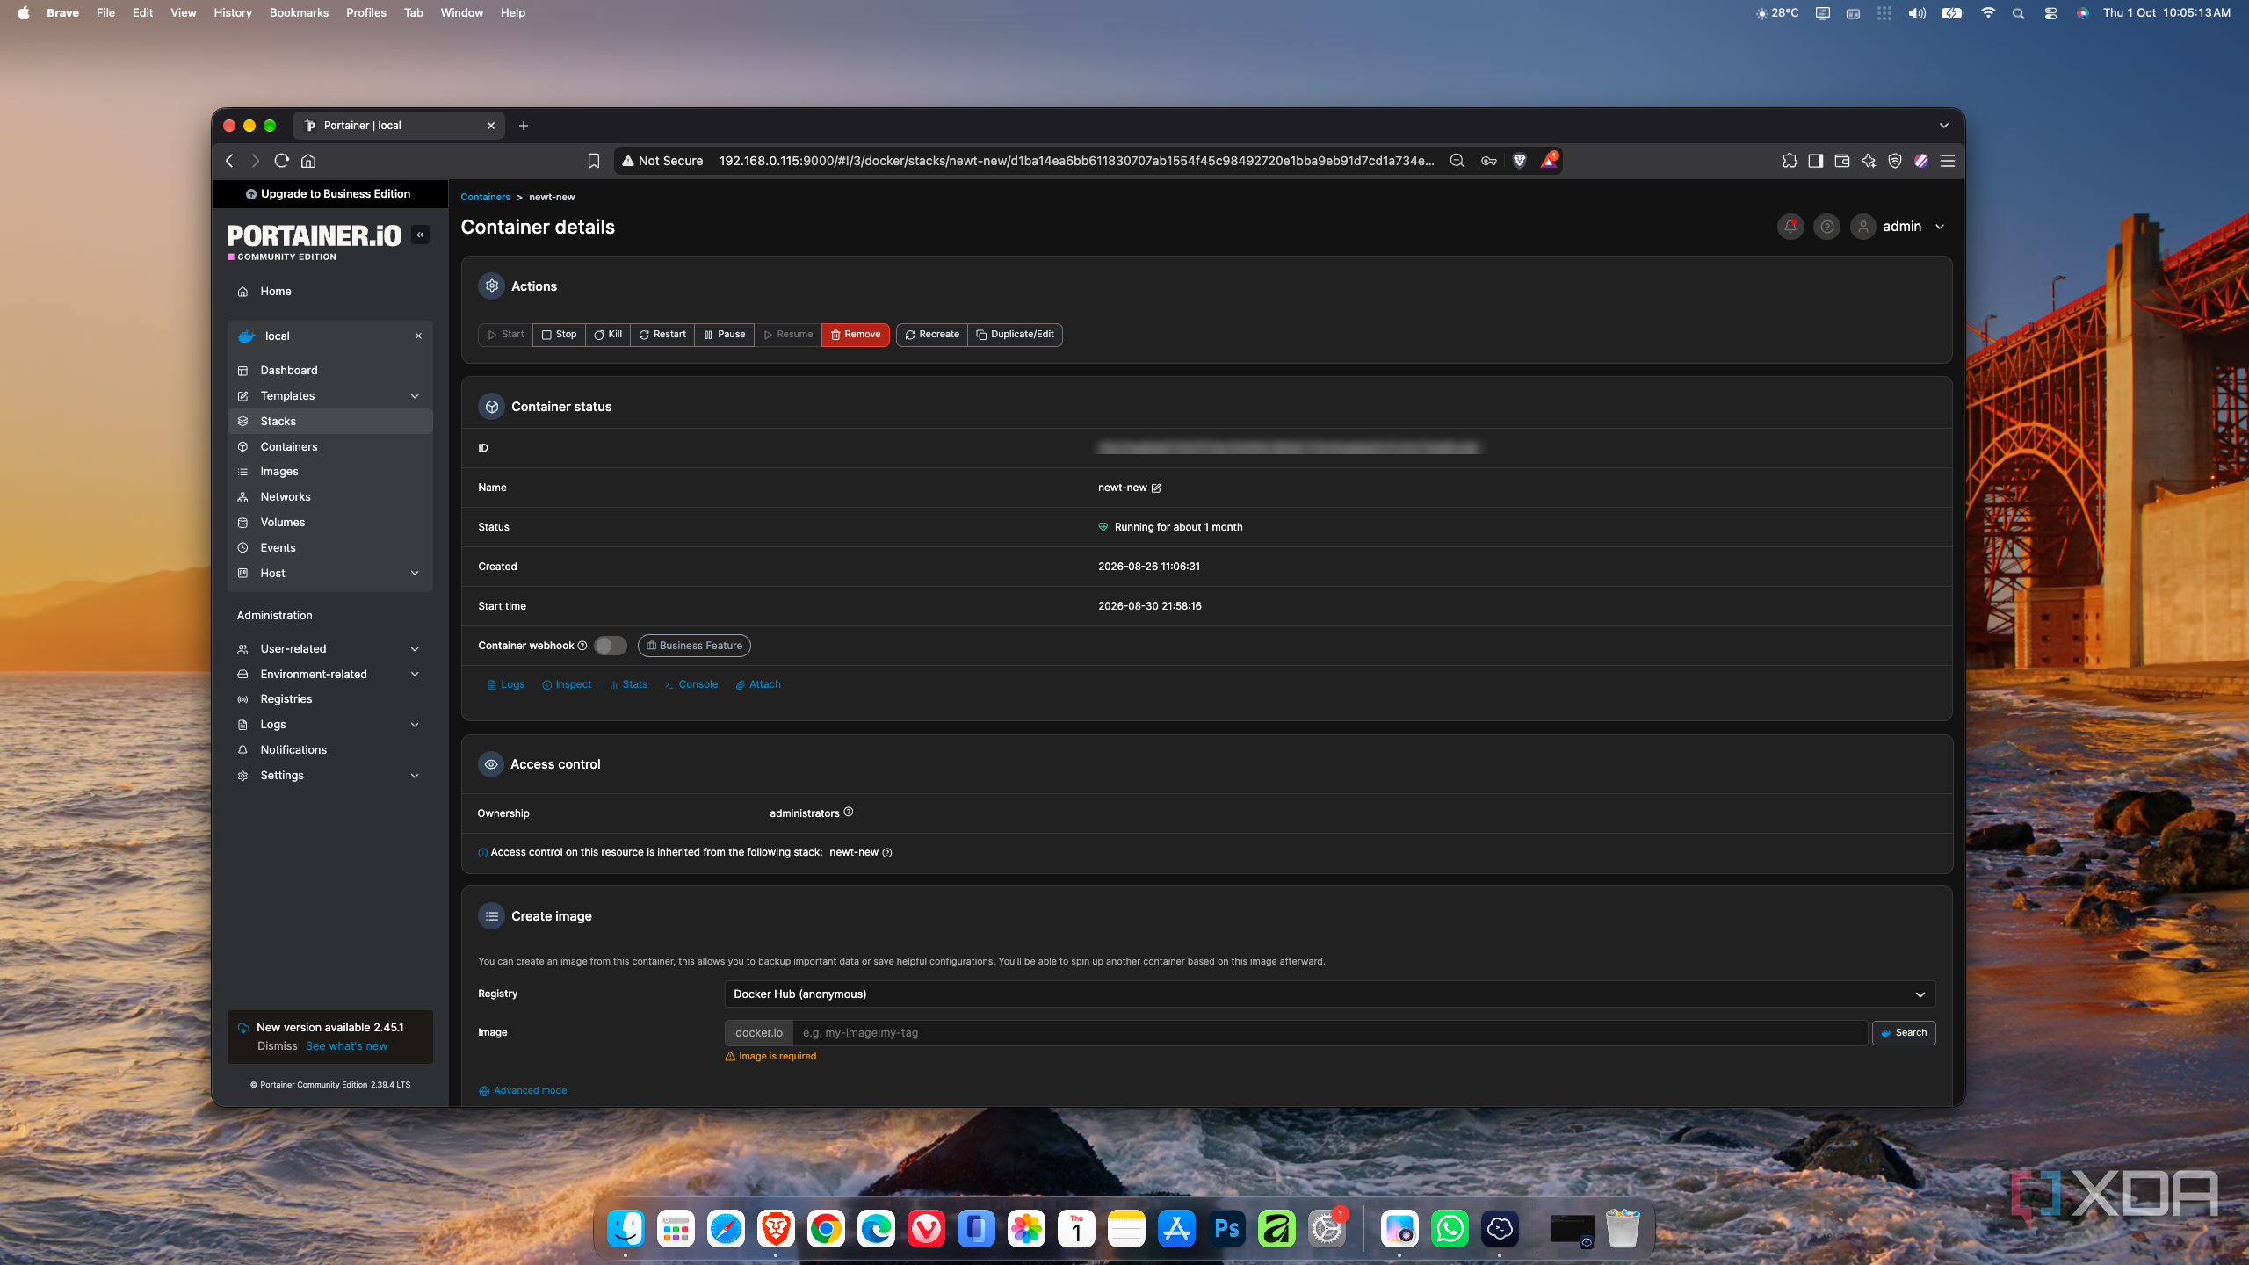Expand the Environment-related section
This screenshot has width=2249, height=1265.
click(x=415, y=675)
